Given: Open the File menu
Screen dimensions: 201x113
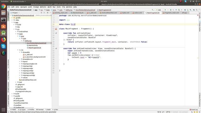Looking at the screenshot, I should pos(9,7).
